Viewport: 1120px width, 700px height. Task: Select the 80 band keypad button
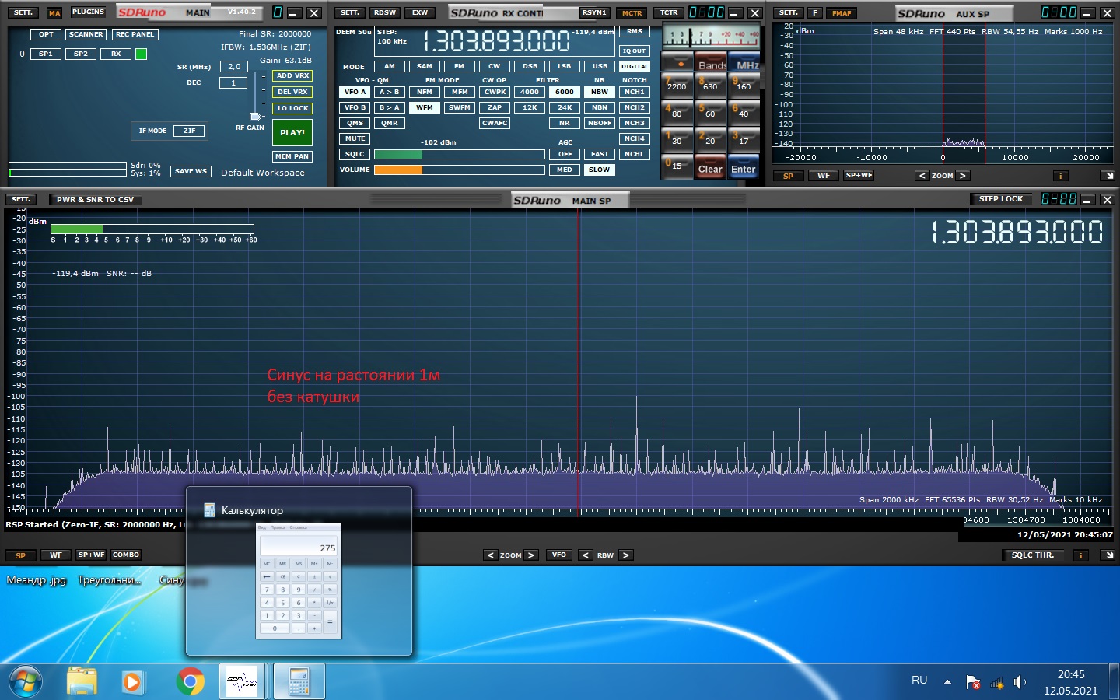(x=677, y=111)
